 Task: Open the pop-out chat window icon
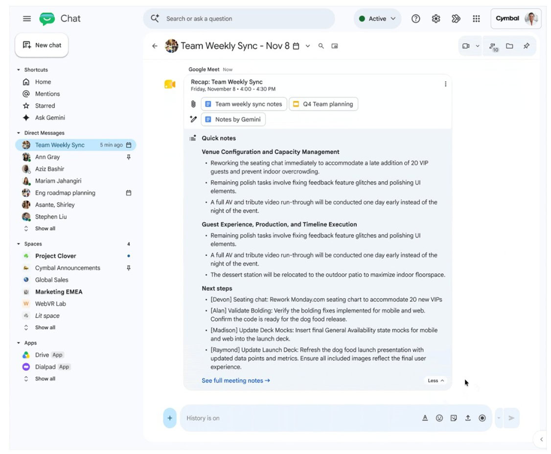(335, 46)
